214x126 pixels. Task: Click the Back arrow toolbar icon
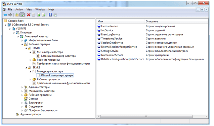click(x=5, y=15)
